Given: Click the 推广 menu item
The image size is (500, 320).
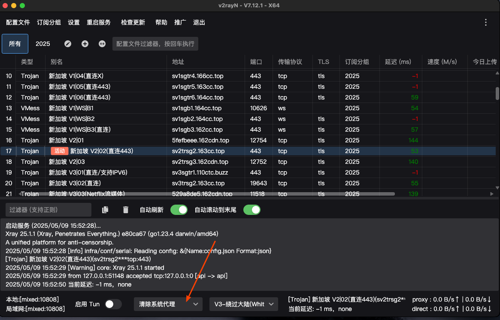Looking at the screenshot, I should coord(180,22).
